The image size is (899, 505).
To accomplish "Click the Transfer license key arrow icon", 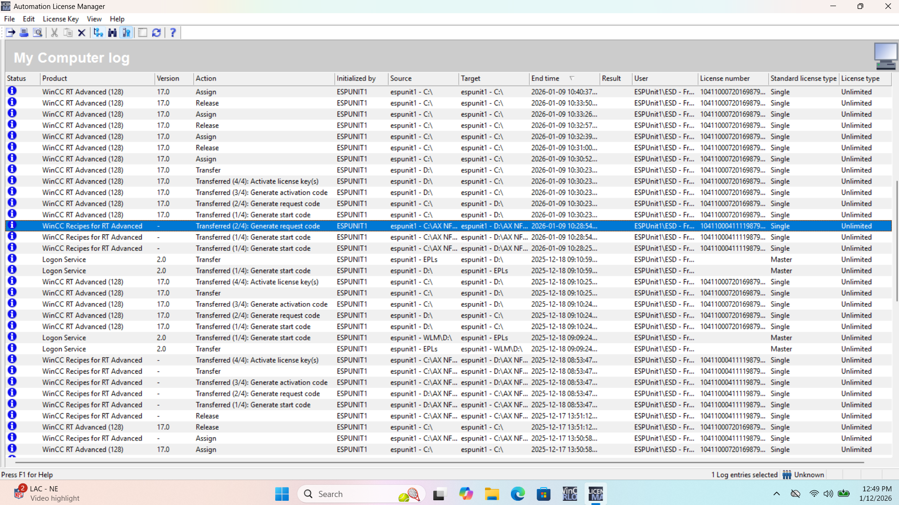I will [10, 32].
